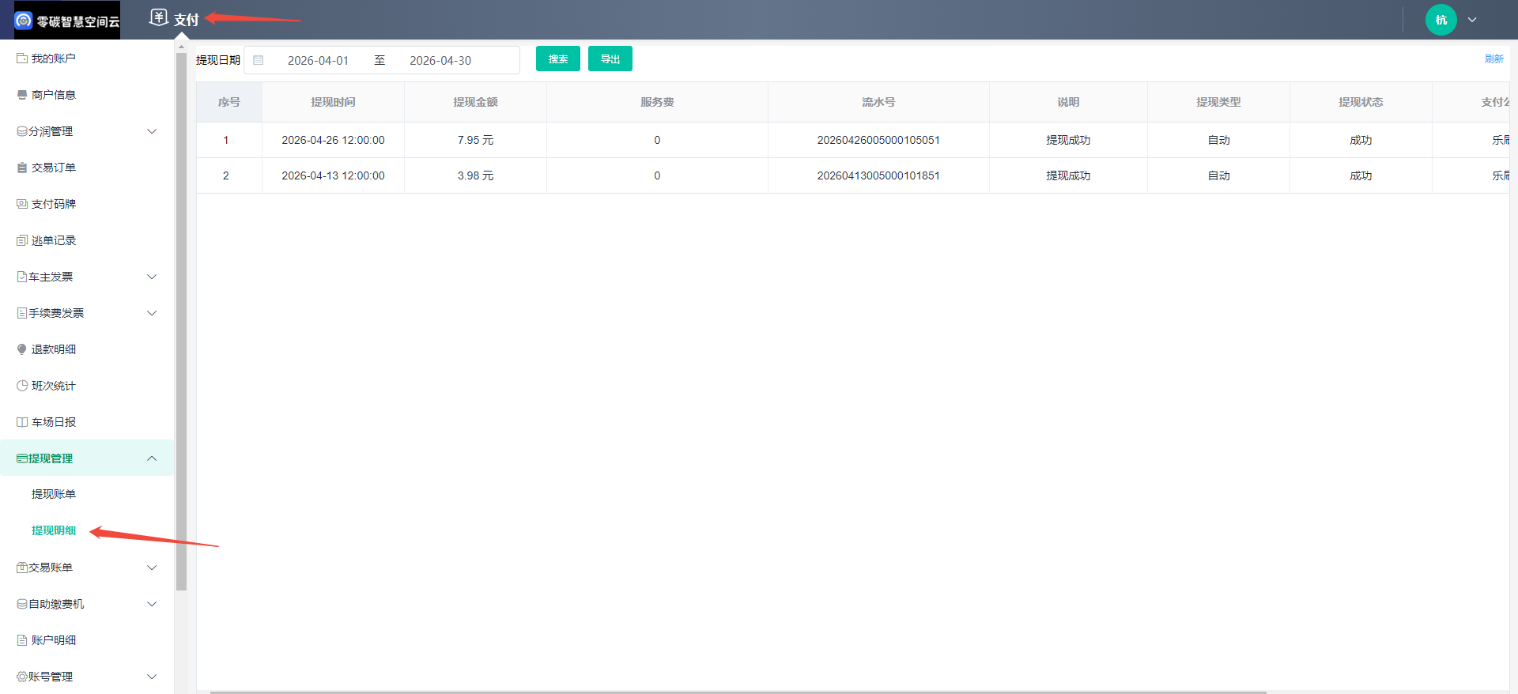Click the 零碳智慧空间云 logo icon
This screenshot has width=1518, height=694.
(x=24, y=21)
